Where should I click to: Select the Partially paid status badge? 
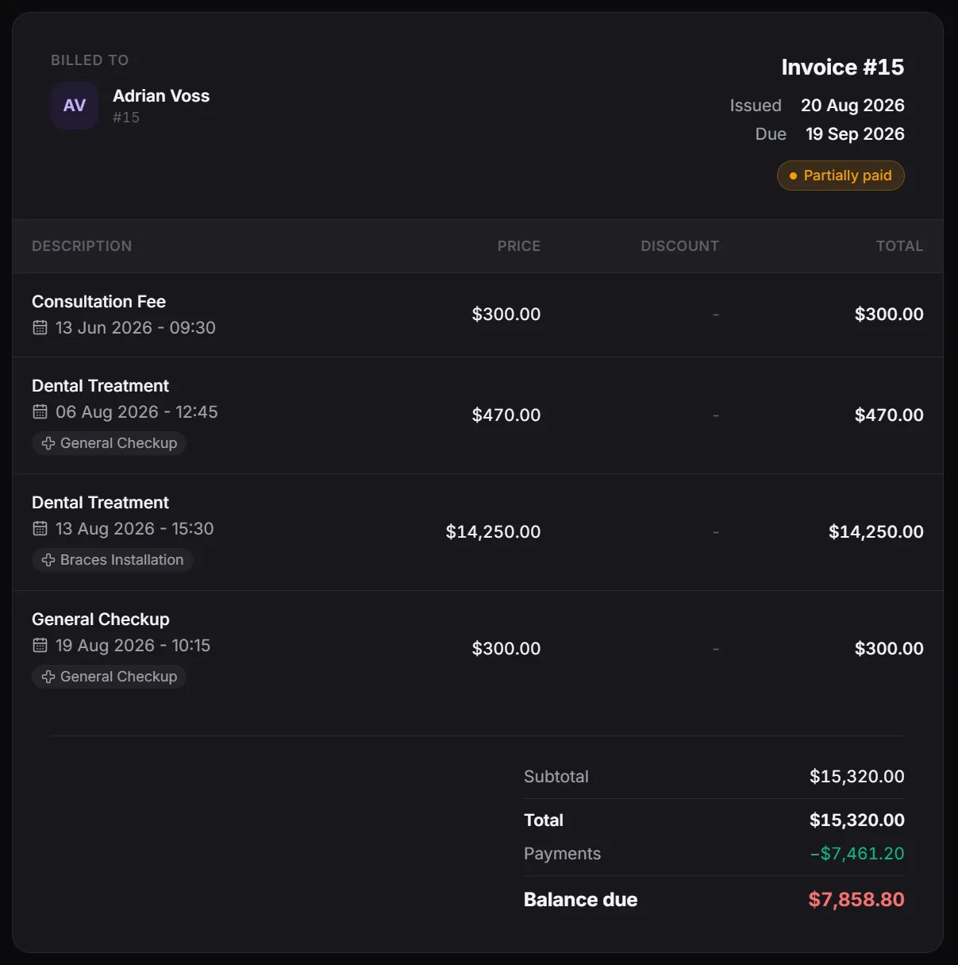[x=841, y=176]
